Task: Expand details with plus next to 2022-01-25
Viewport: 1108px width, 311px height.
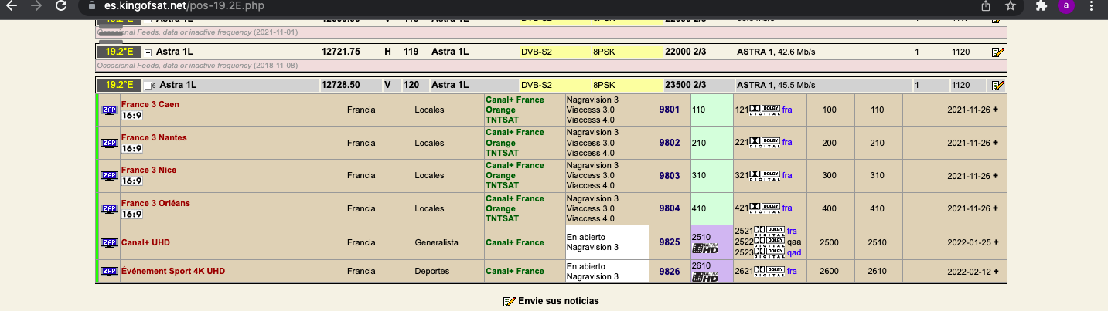Action: point(995,242)
